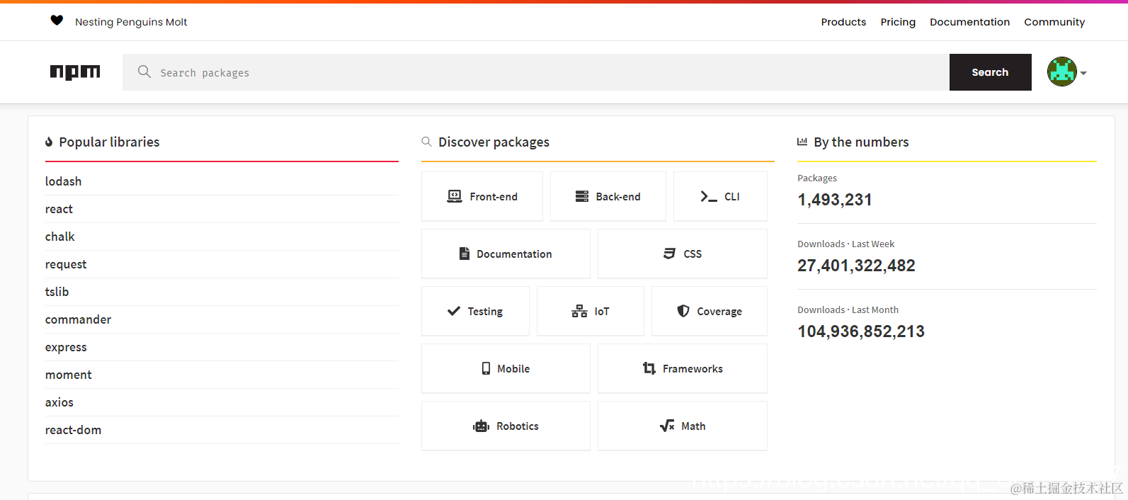This screenshot has height=500, width=1128.
Task: Click the monthly downloads value 104,936,852,213
Action: (x=861, y=331)
